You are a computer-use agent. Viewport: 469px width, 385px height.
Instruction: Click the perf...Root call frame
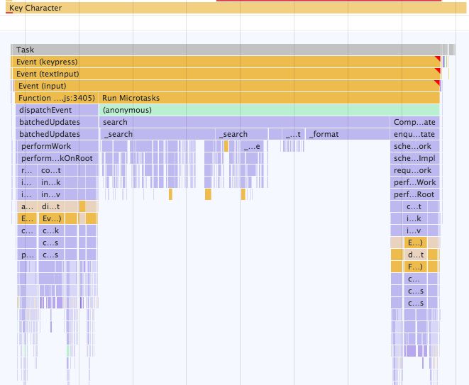[x=415, y=194]
